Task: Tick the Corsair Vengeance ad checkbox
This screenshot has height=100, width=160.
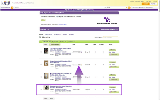Action: pos(41,52)
